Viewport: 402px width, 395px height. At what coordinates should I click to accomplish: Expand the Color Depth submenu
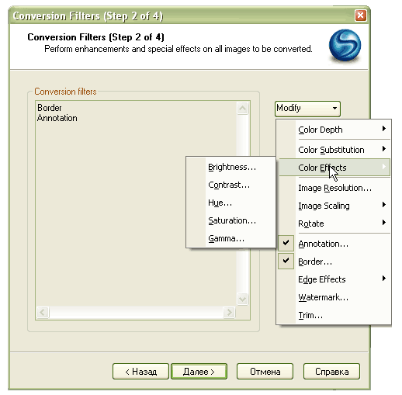(x=334, y=130)
